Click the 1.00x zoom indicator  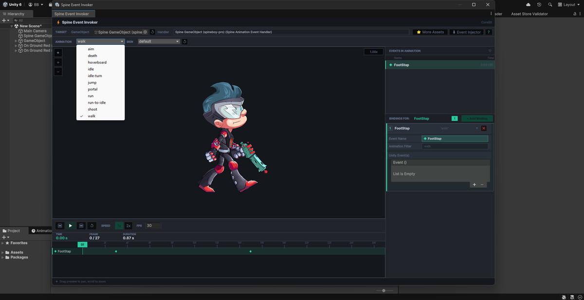(x=373, y=52)
